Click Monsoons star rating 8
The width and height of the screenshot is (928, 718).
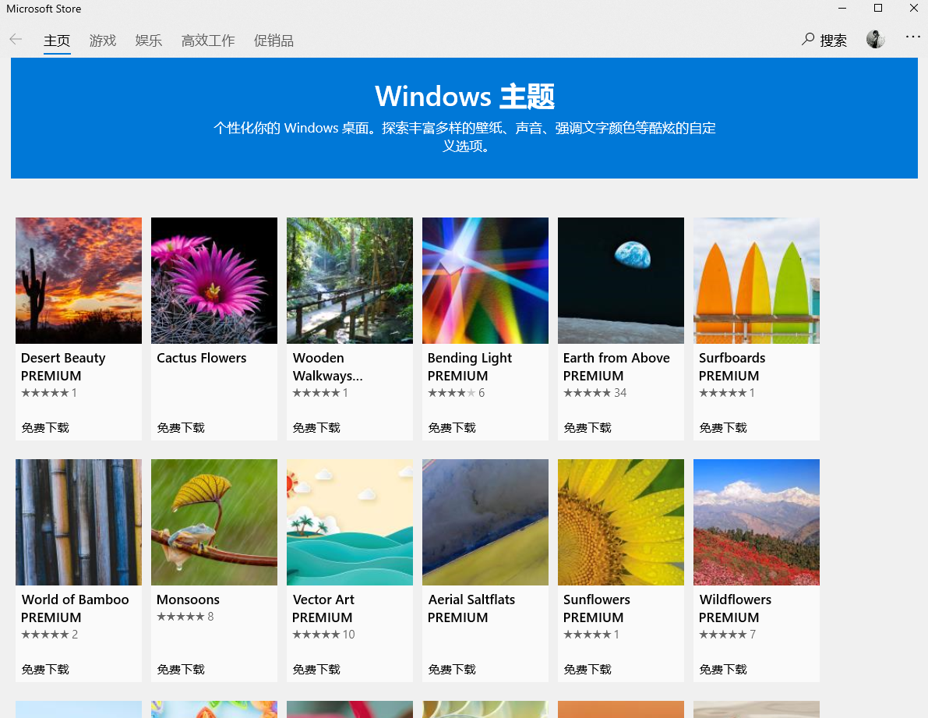point(185,616)
